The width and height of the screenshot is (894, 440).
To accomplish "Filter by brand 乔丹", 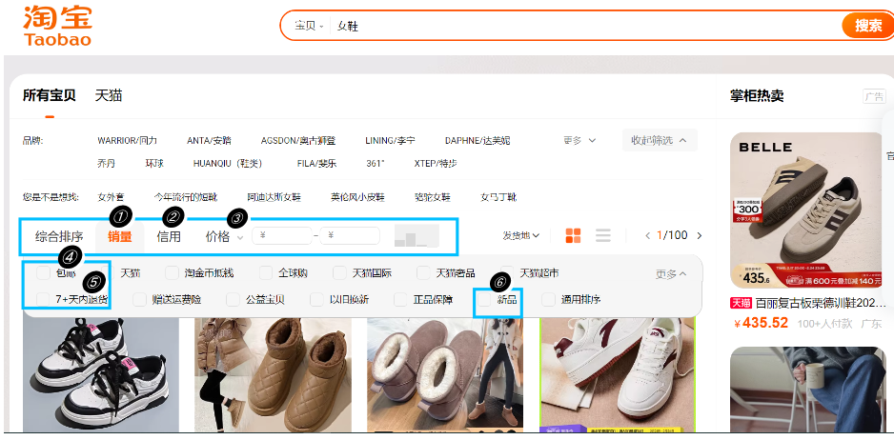I will (x=106, y=164).
